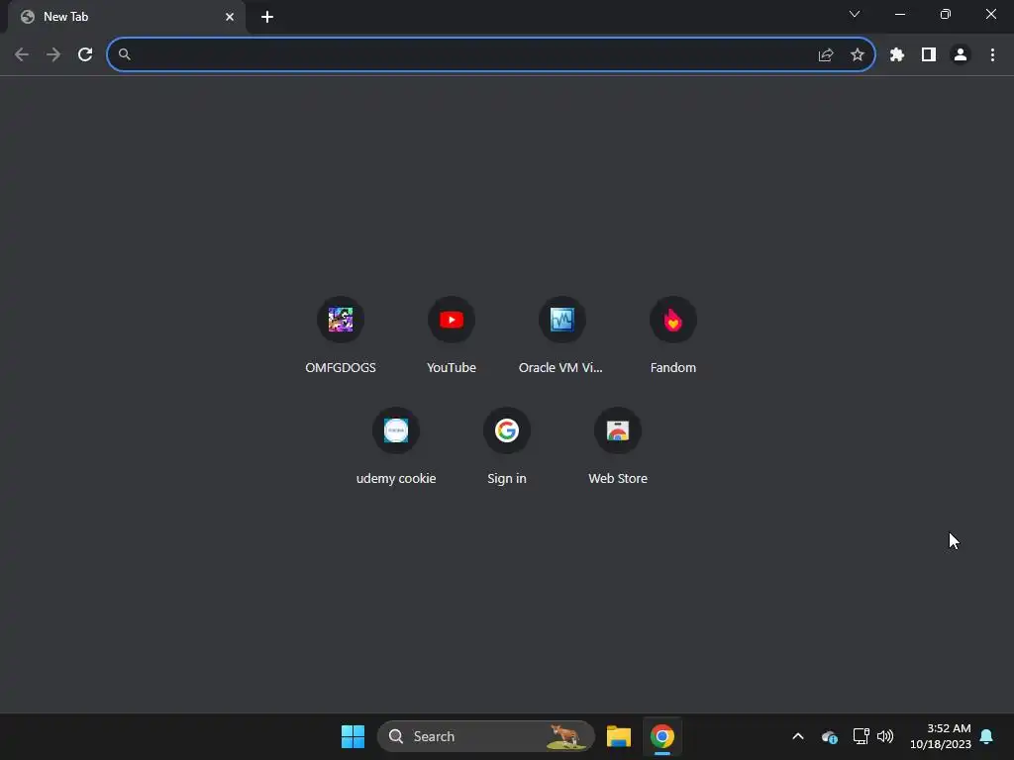Minimize the Chrome window
The height and width of the screenshot is (760, 1014).
pos(900,14)
